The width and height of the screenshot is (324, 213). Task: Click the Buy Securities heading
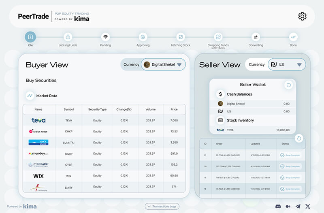(x=41, y=80)
